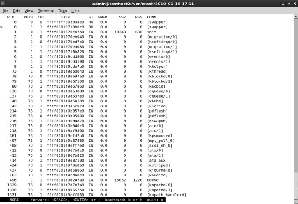
Task: Select the '[kauditd]' entry
Action: [x=157, y=175]
